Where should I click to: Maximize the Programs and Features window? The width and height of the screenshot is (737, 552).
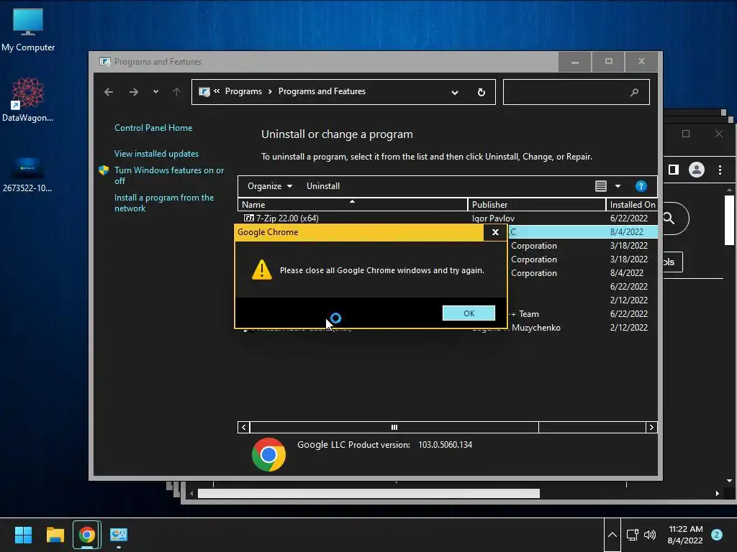pos(608,62)
